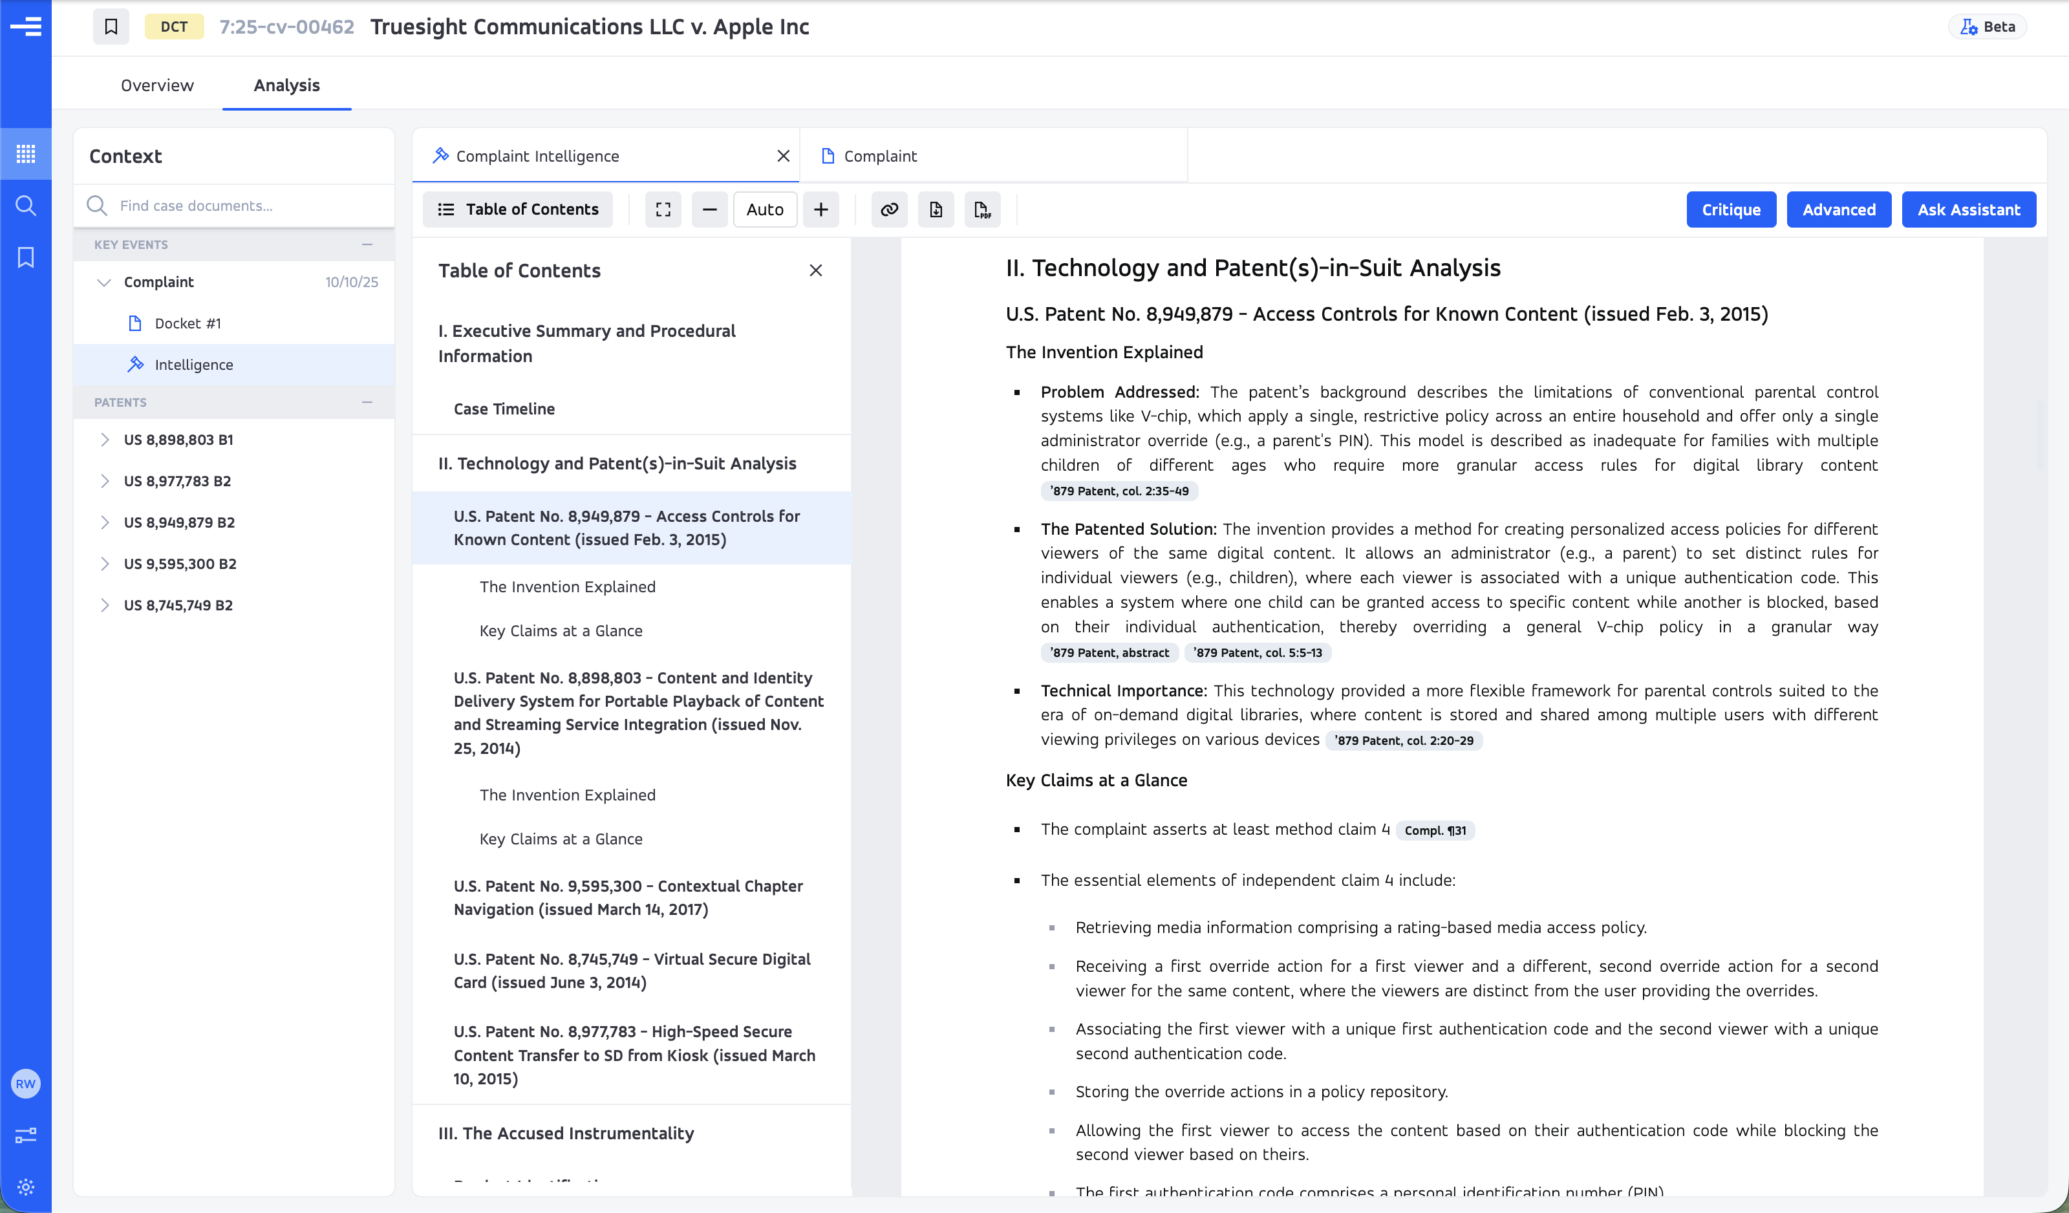Switch to the Overview tab
Viewport: 2069px width, 1213px height.
pyautogui.click(x=157, y=85)
